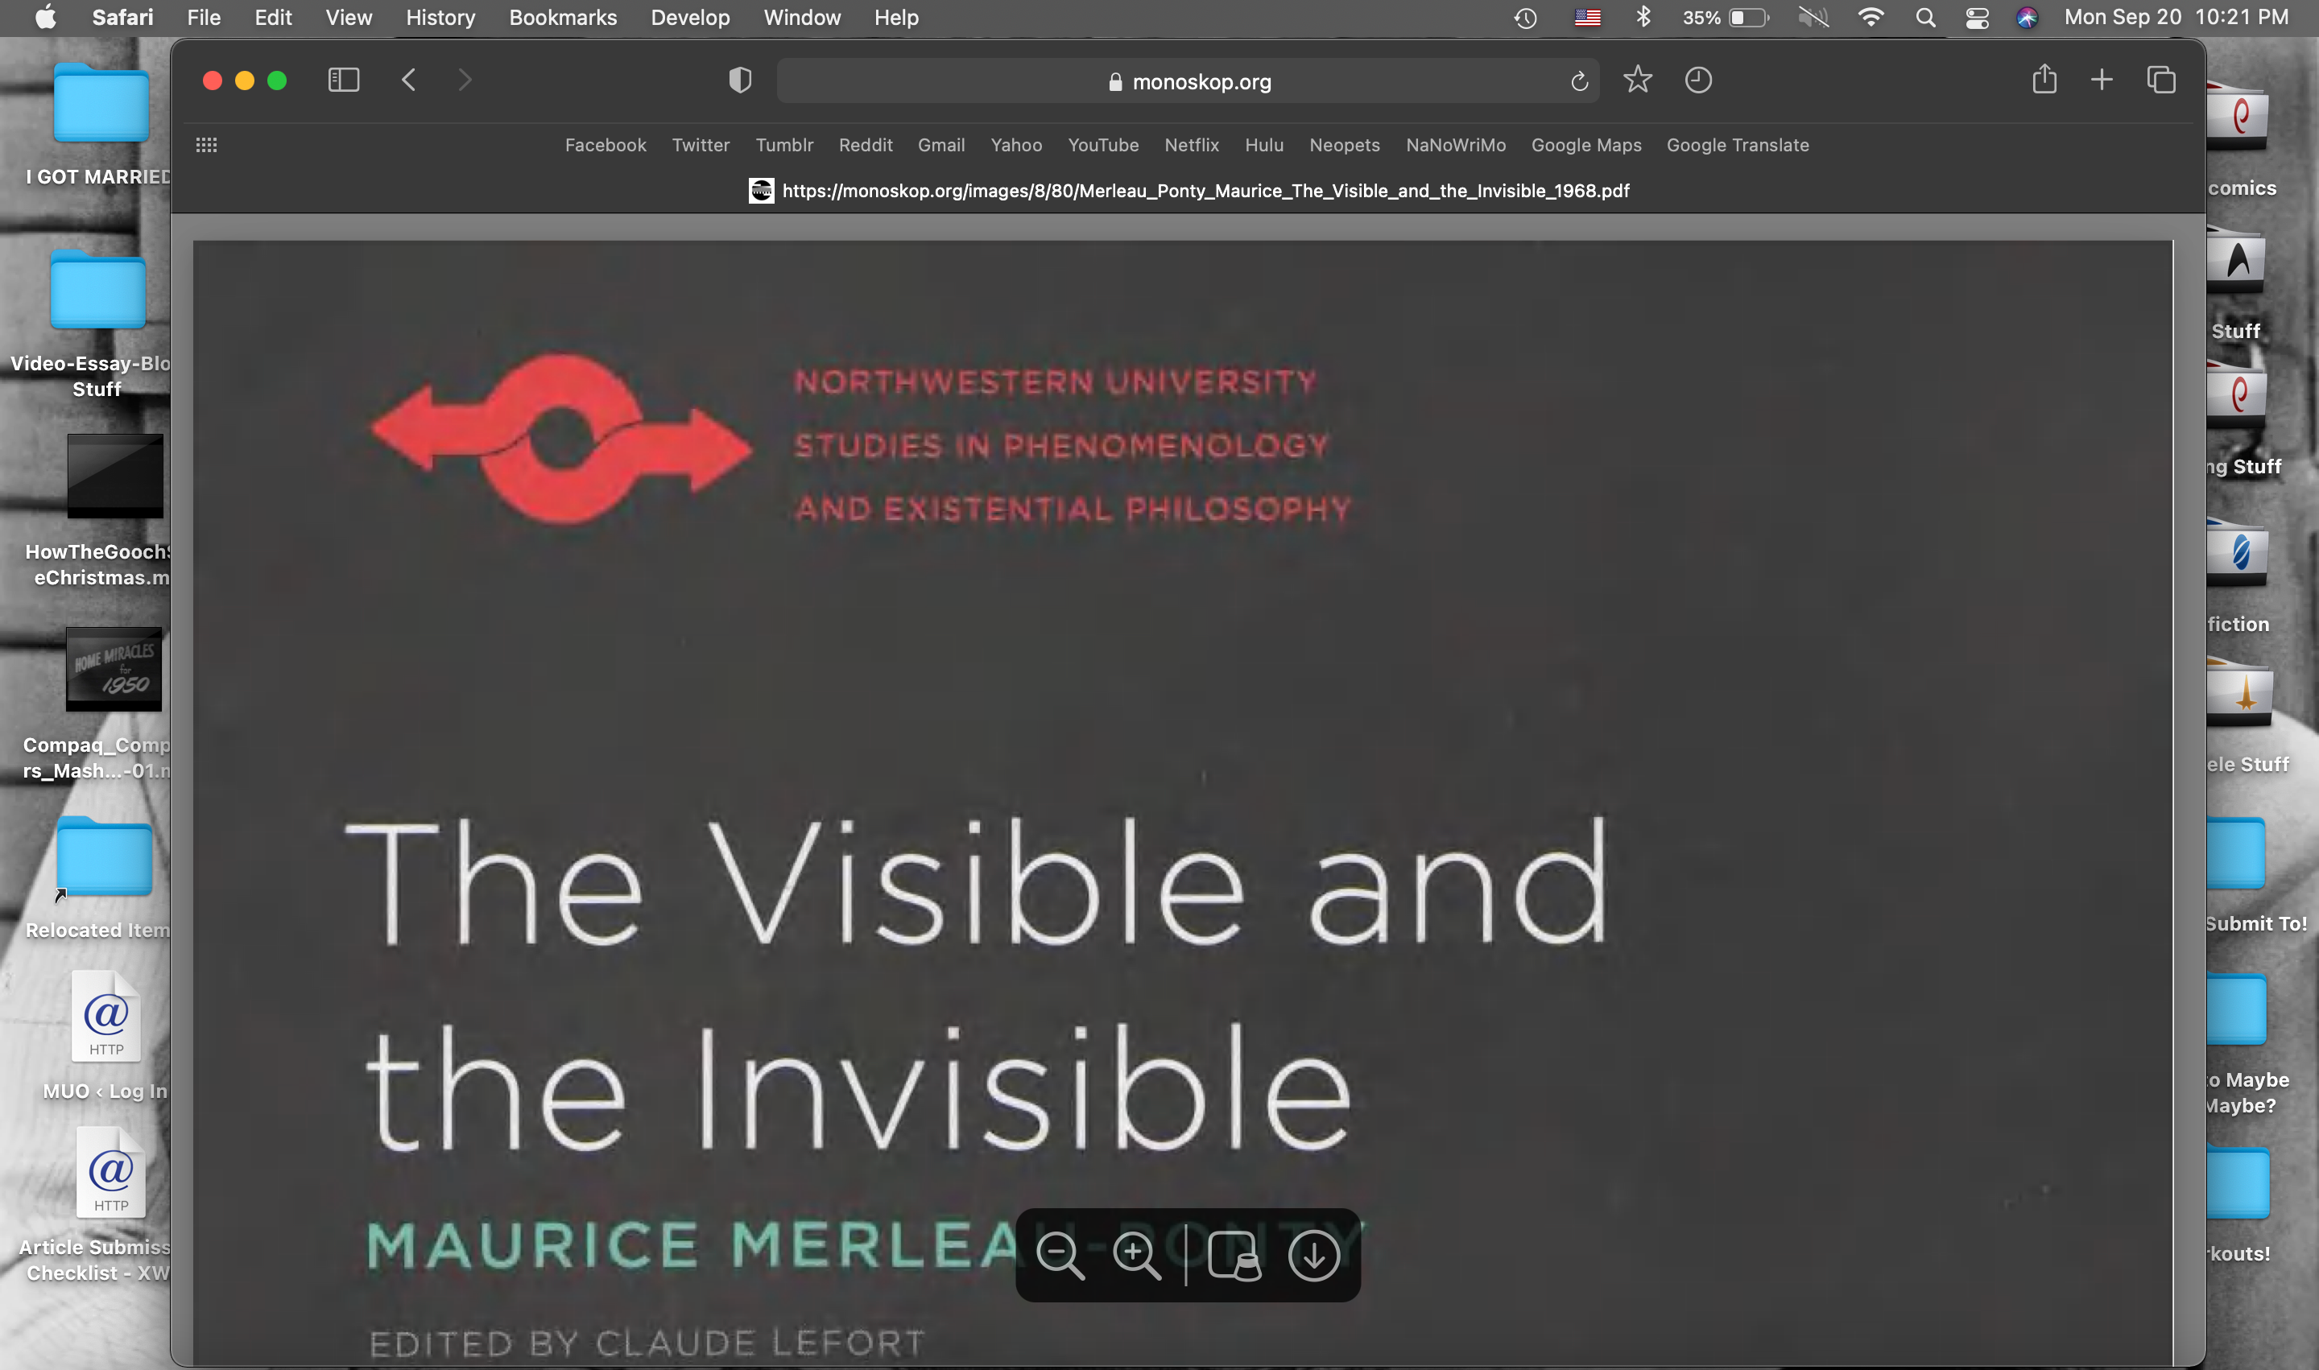Click the show tabs overview button
2319x1370 pixels.
tap(2160, 80)
